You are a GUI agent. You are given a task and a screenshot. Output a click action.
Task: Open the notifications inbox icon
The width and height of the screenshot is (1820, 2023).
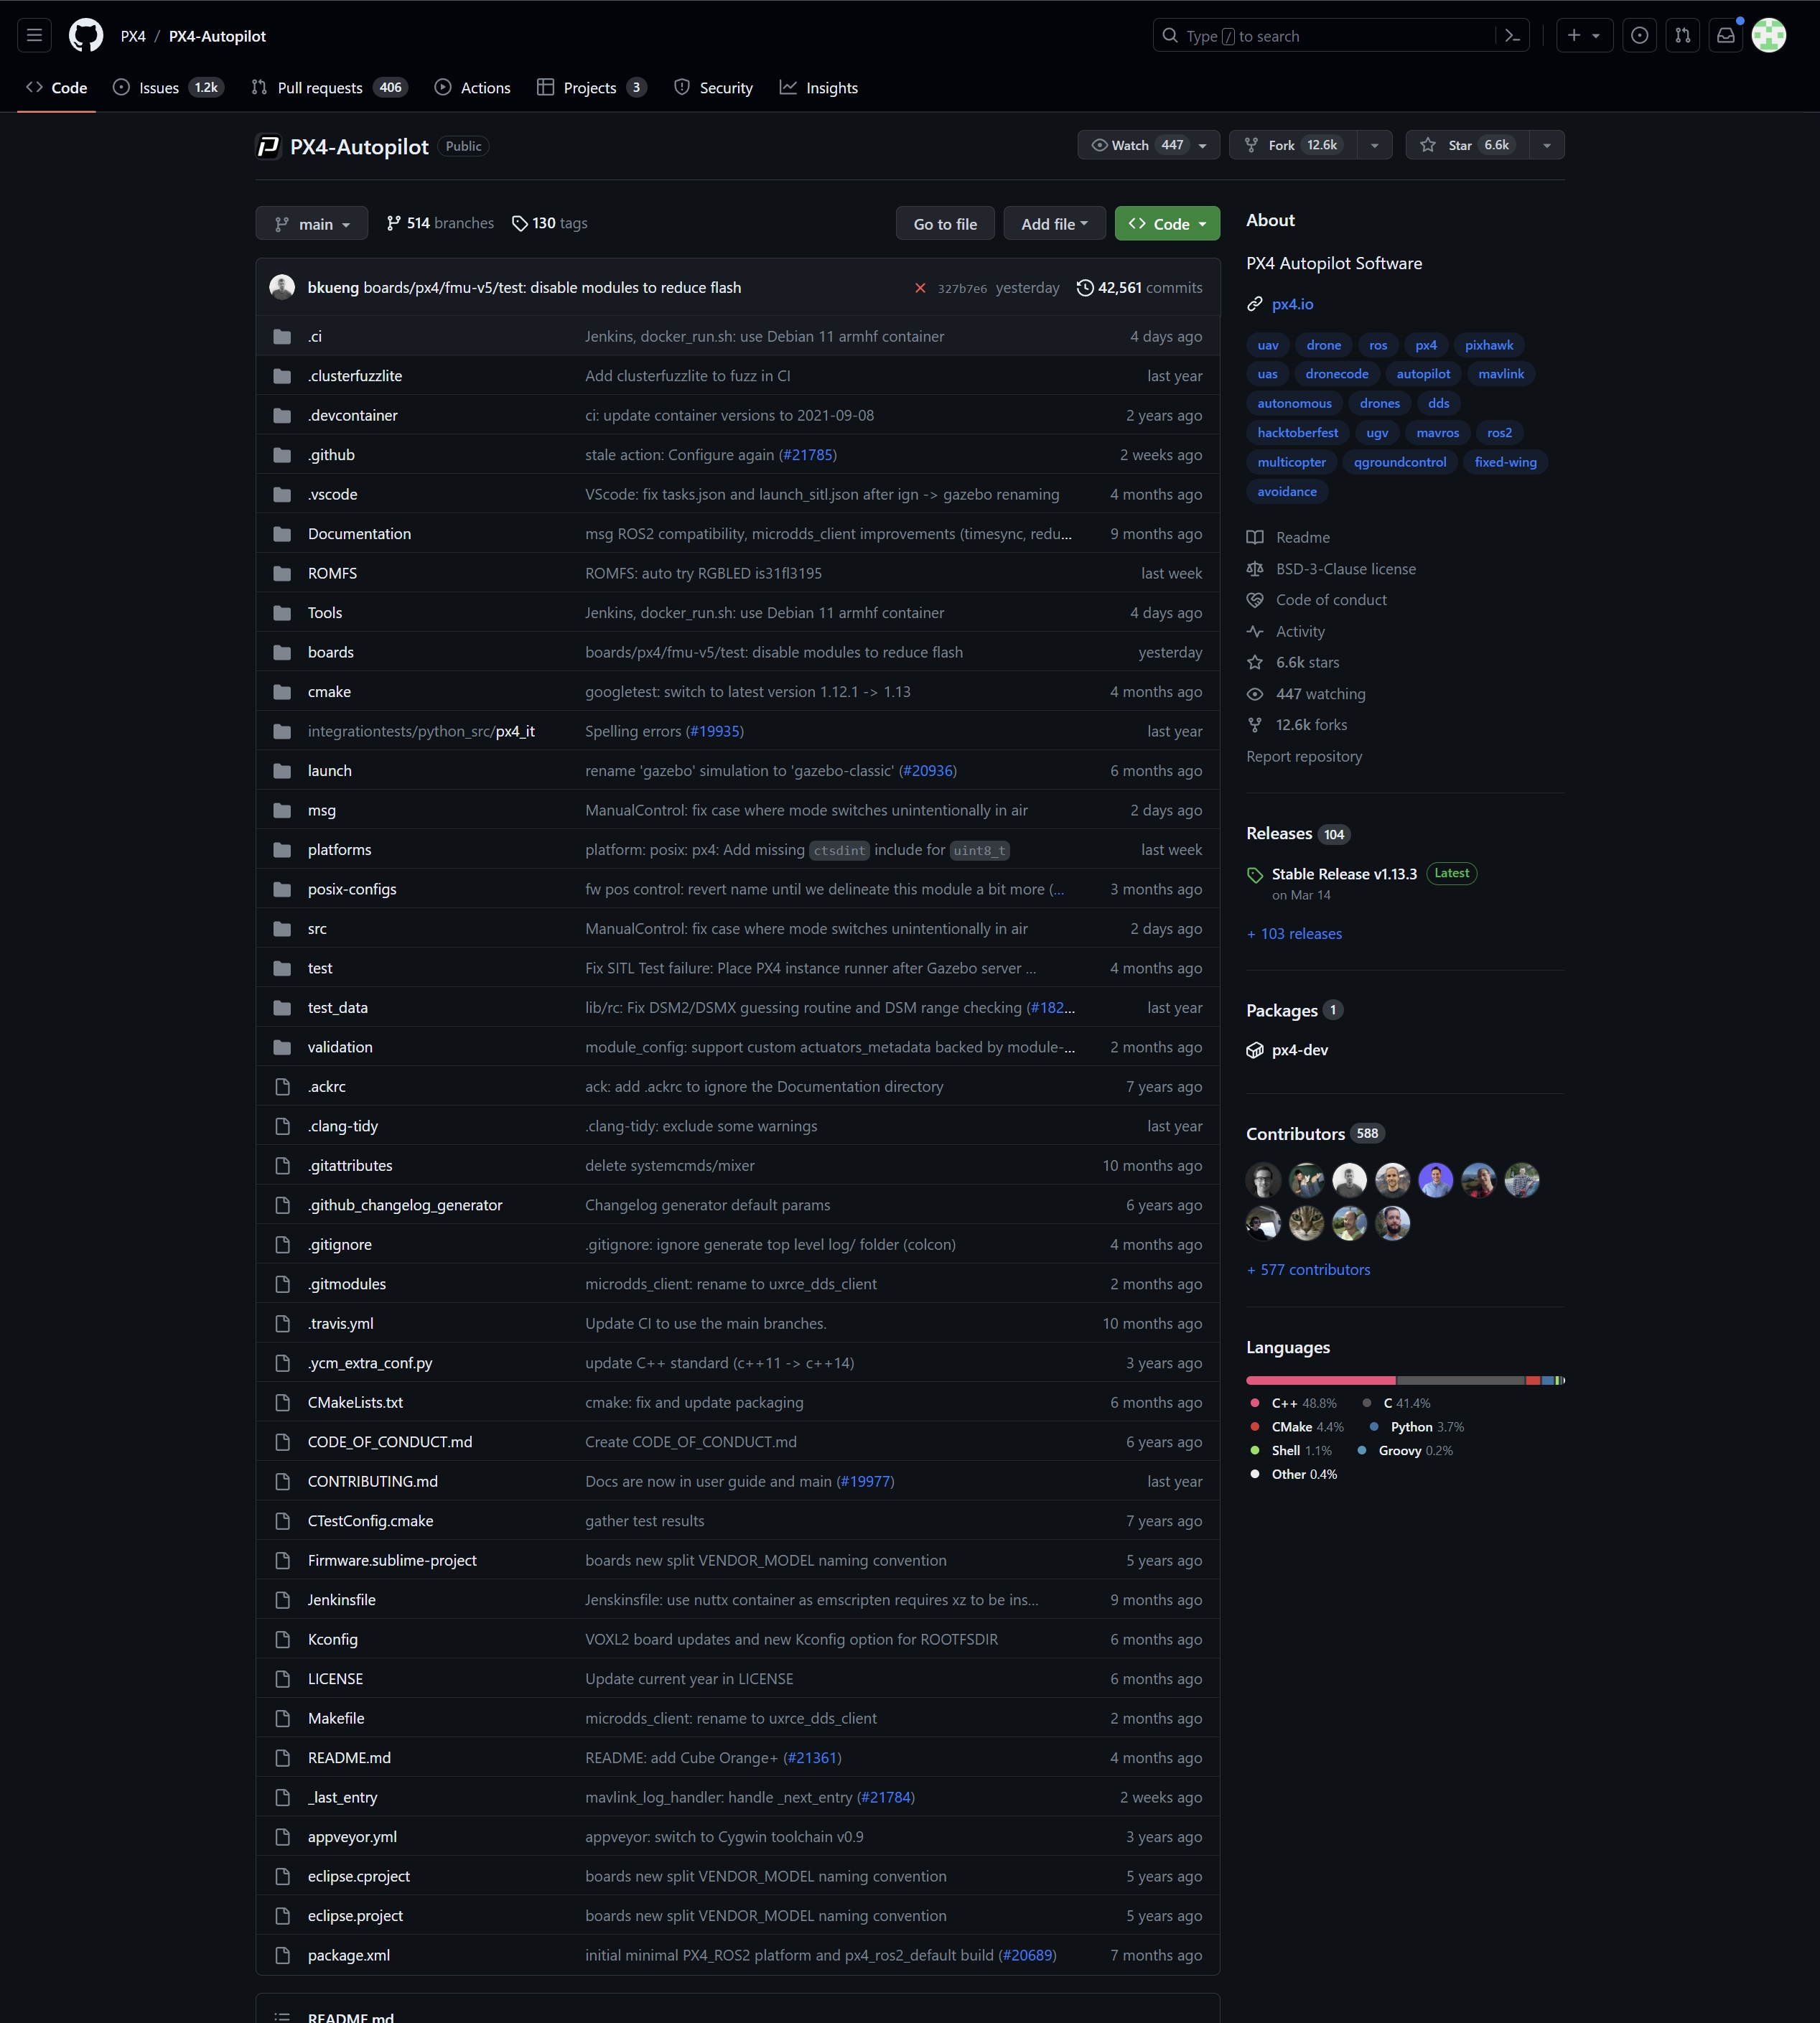tap(1726, 36)
